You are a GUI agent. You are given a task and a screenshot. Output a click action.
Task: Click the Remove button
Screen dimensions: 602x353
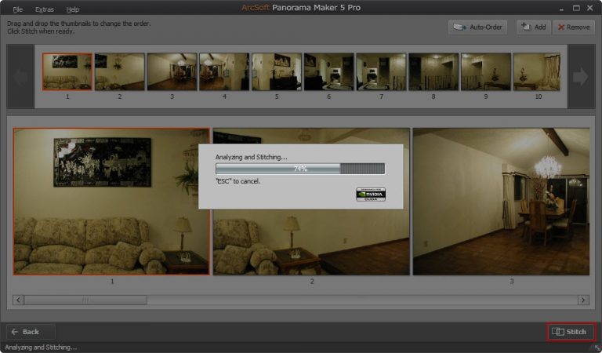click(x=574, y=27)
